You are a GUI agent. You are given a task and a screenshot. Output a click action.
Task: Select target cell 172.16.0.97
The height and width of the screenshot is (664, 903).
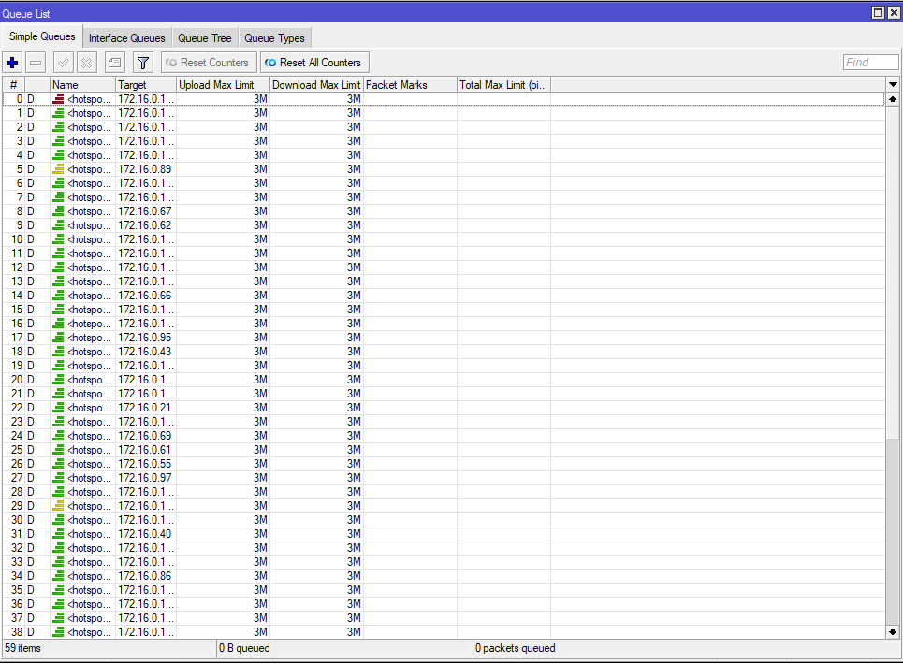pyautogui.click(x=144, y=478)
